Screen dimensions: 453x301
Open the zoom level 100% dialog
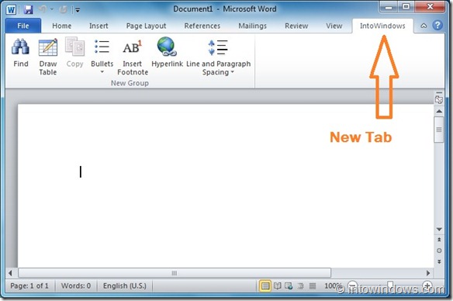click(333, 286)
